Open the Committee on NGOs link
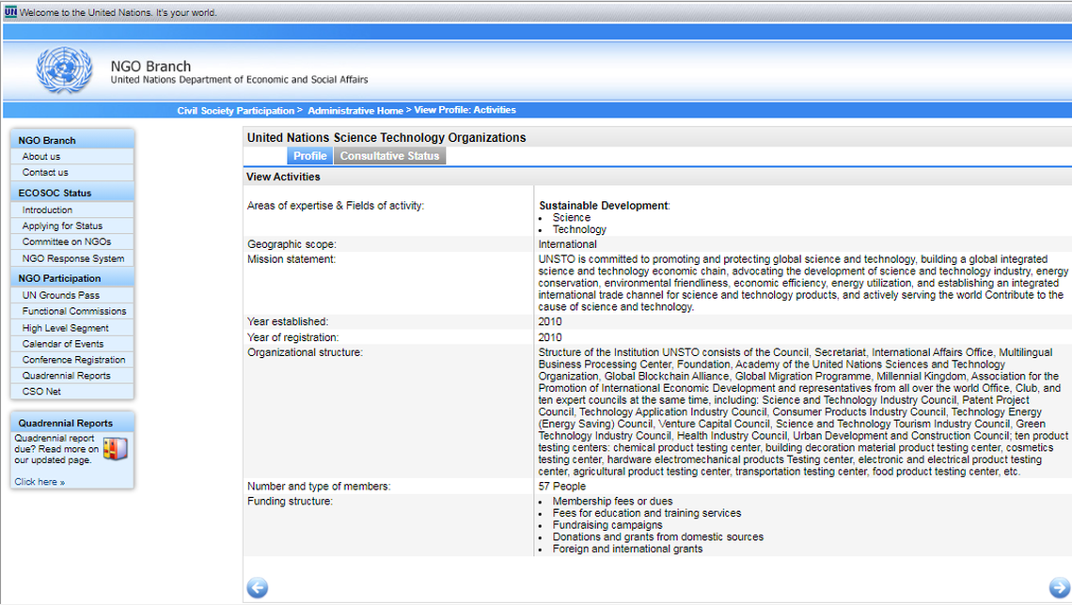 click(x=67, y=241)
